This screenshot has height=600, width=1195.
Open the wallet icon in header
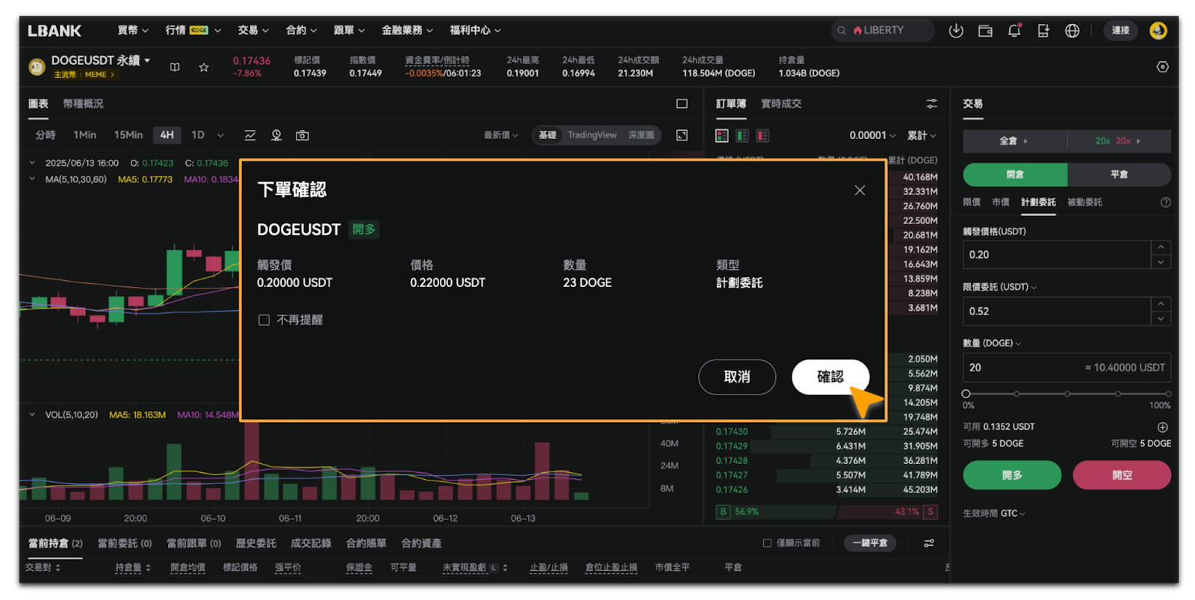click(985, 31)
